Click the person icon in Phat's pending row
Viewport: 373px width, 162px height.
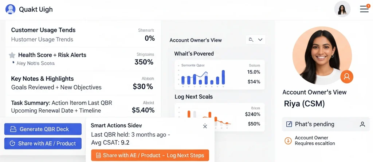tap(362, 124)
